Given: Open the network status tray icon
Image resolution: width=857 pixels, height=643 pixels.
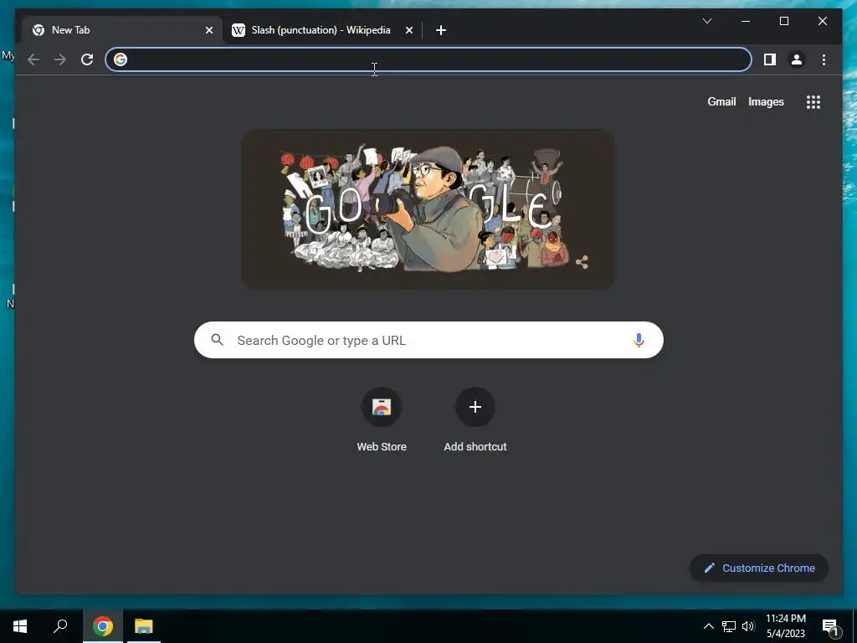Looking at the screenshot, I should [729, 626].
